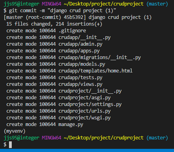Image resolution: width=174 pixels, height=152 pixels.
Task: Select the 'crudapp/__init__.py' line
Action: [x=58, y=37]
